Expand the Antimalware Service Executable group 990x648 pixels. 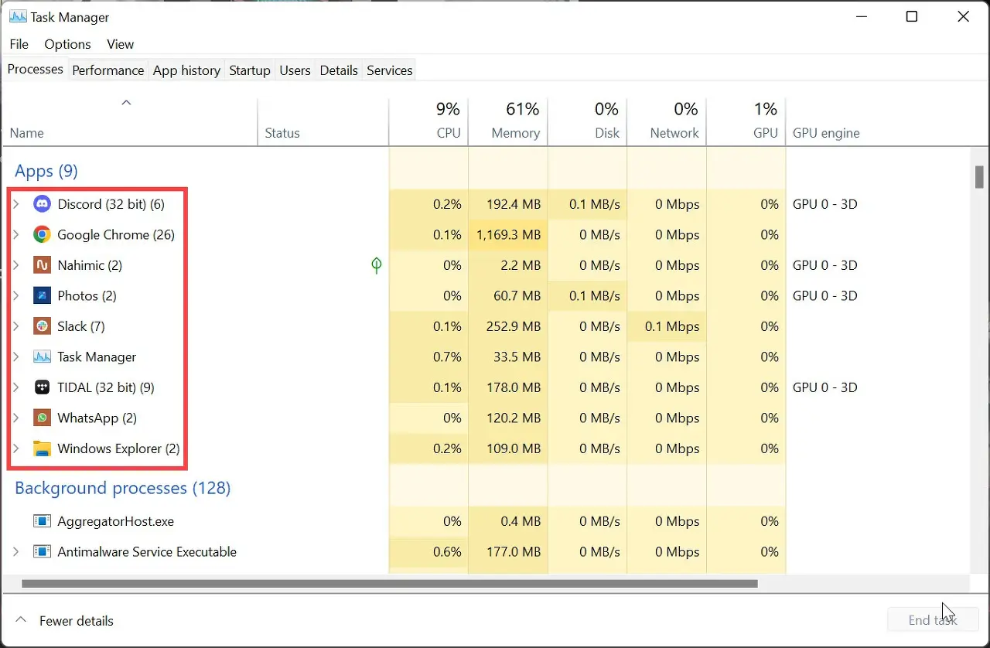point(15,552)
